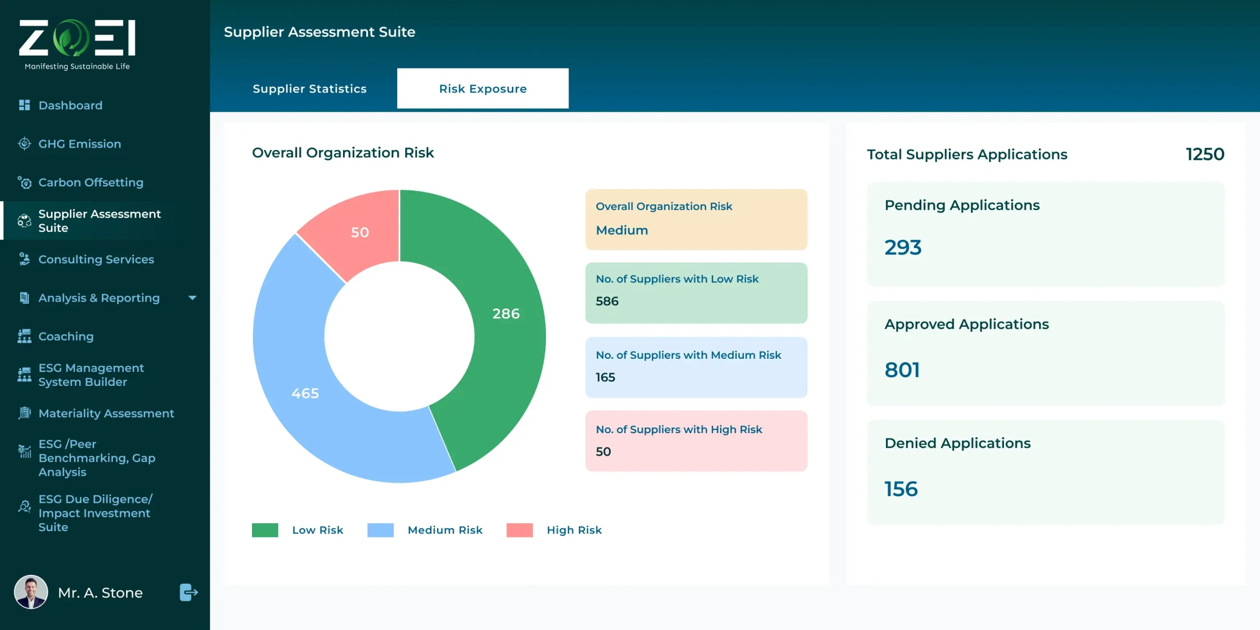Switch to the Supplier Statistics tab

click(x=310, y=89)
